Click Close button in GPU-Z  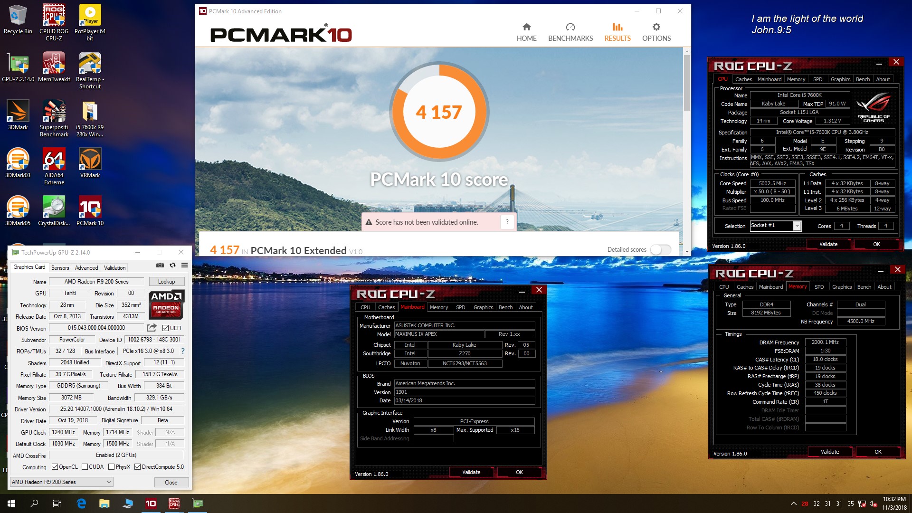pyautogui.click(x=171, y=482)
